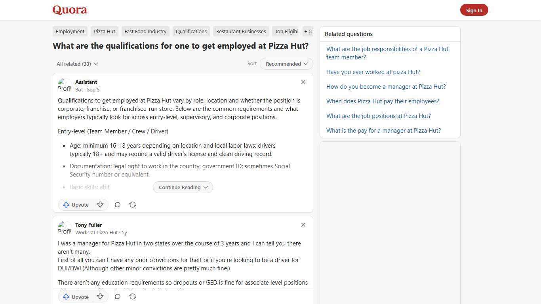Toggle Upvote on Tony Fuller's answer
Image resolution: width=541 pixels, height=304 pixels.
point(75,296)
